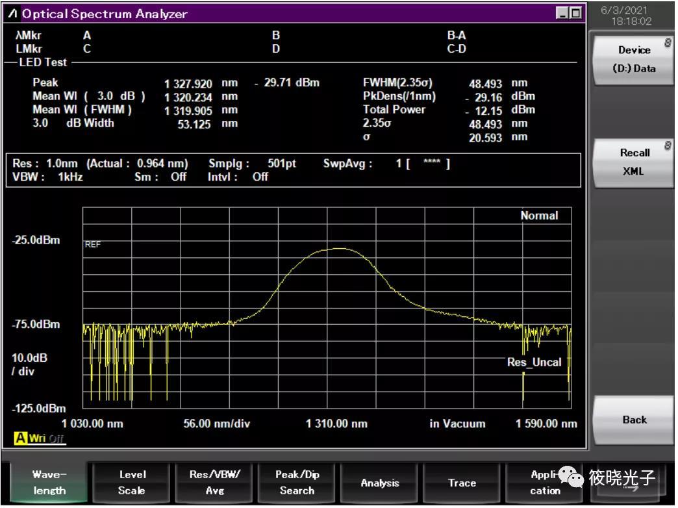Click the Optical Spectrum Analyzer title icon
This screenshot has width=678, height=508.
pyautogui.click(x=12, y=14)
